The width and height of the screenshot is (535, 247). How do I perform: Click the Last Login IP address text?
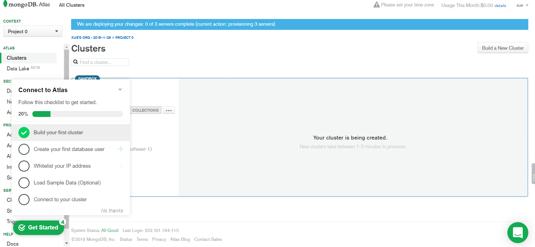point(162,231)
